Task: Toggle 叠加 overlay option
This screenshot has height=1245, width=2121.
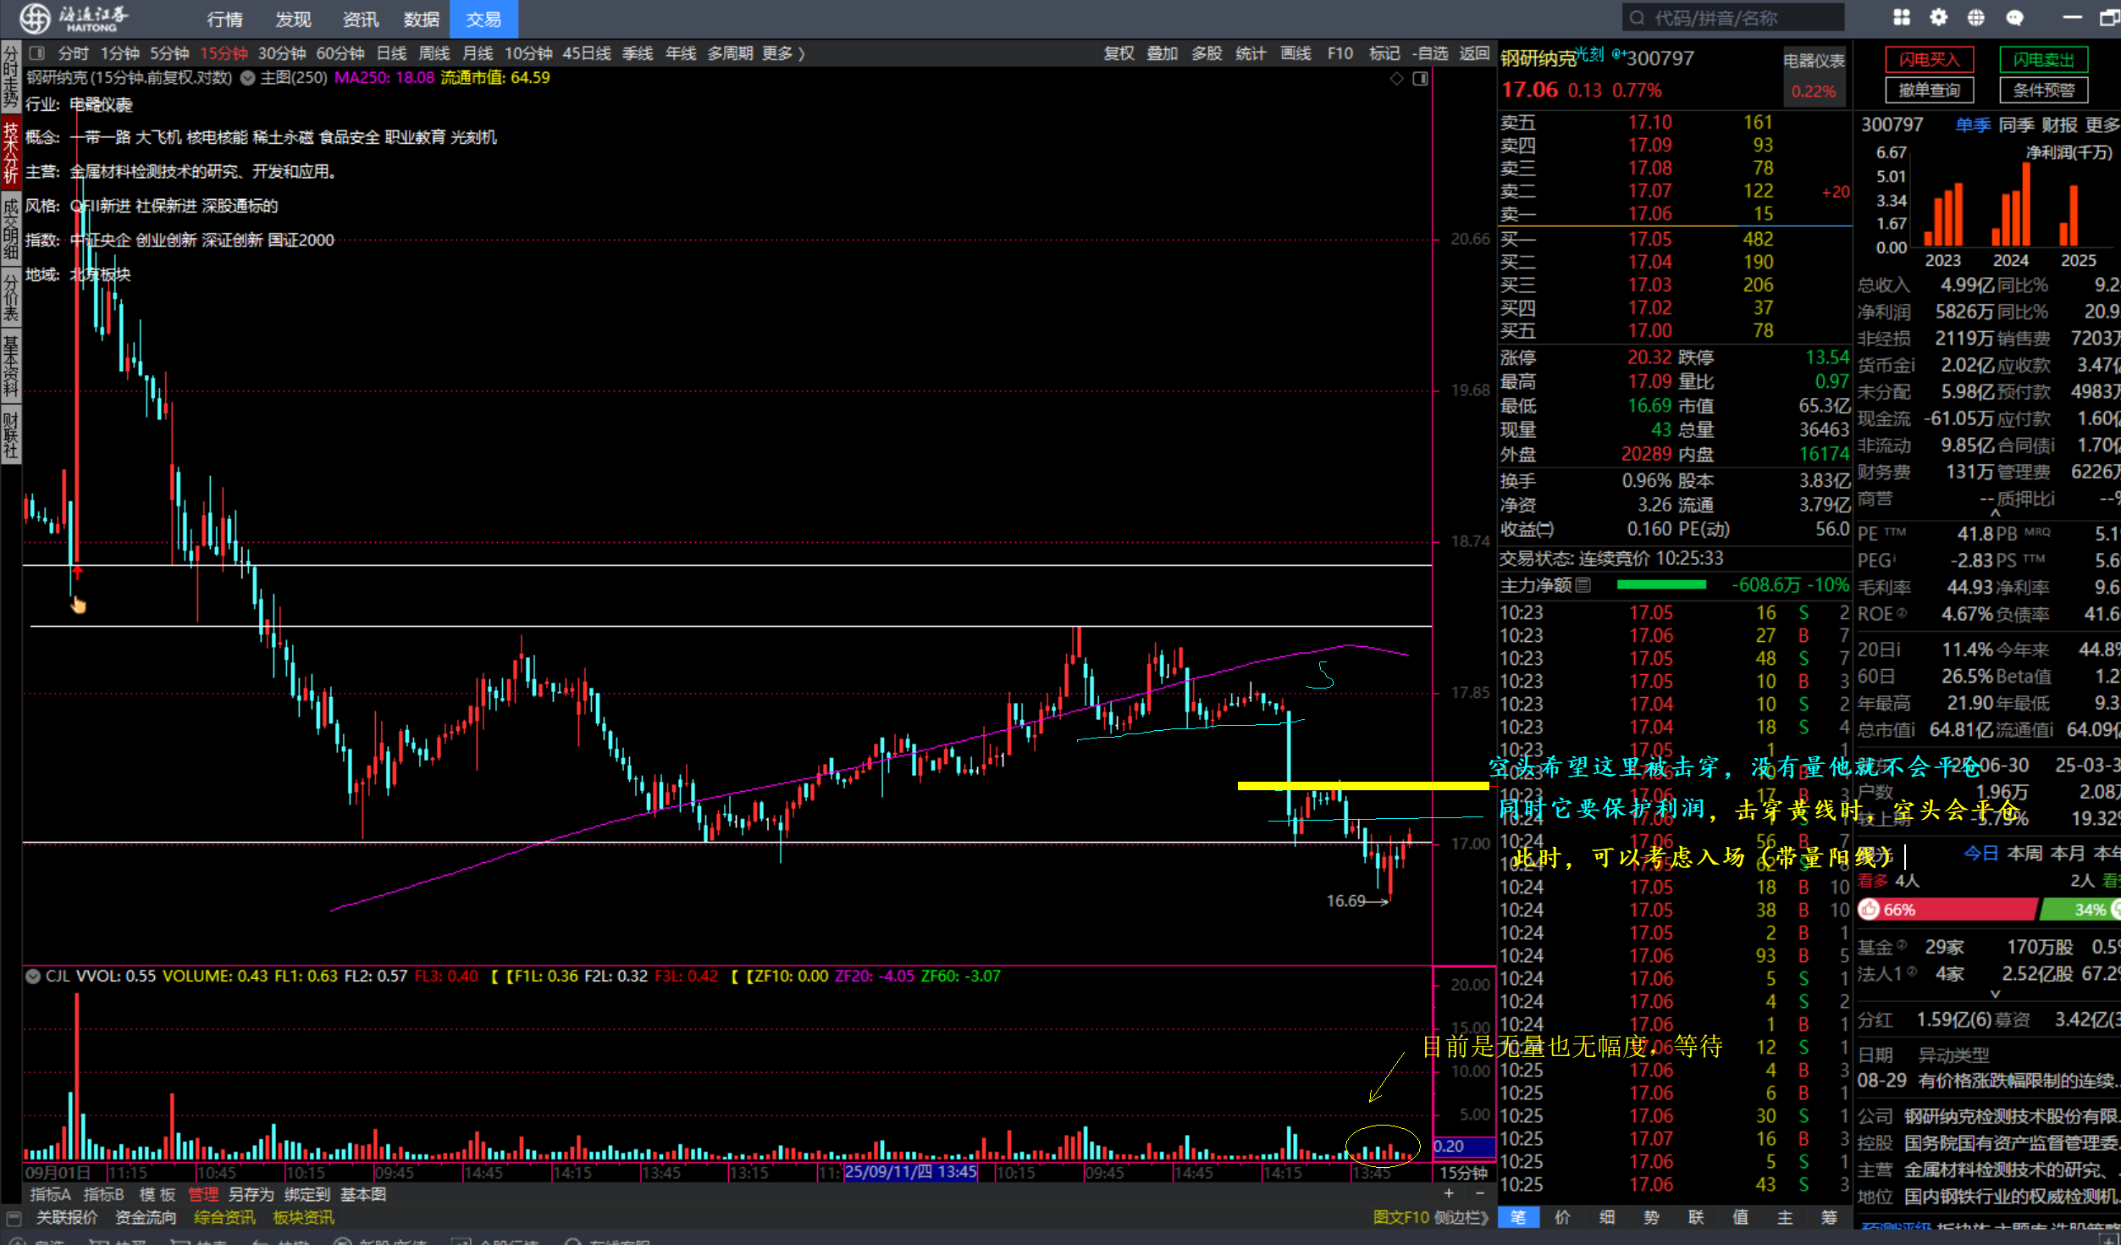Action: pyautogui.click(x=1163, y=53)
